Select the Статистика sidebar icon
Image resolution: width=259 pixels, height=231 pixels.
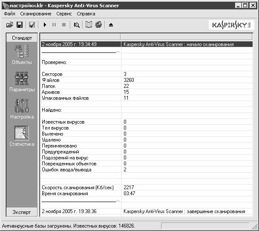point(22,136)
